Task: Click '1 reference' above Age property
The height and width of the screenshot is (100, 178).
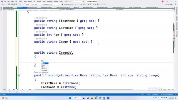Action: [41, 32]
